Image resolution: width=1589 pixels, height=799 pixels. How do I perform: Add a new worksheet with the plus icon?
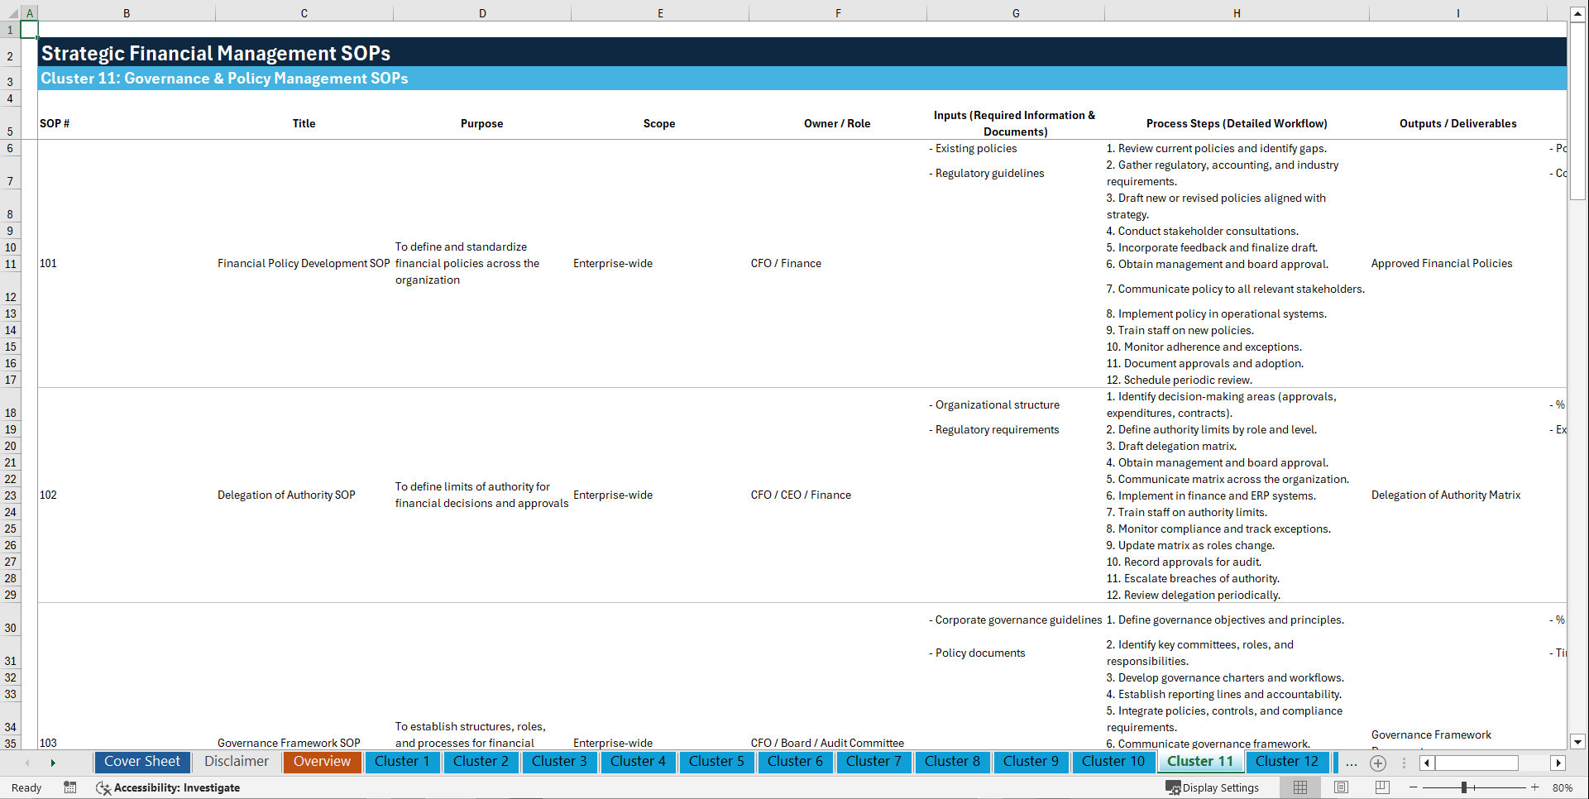pos(1378,763)
